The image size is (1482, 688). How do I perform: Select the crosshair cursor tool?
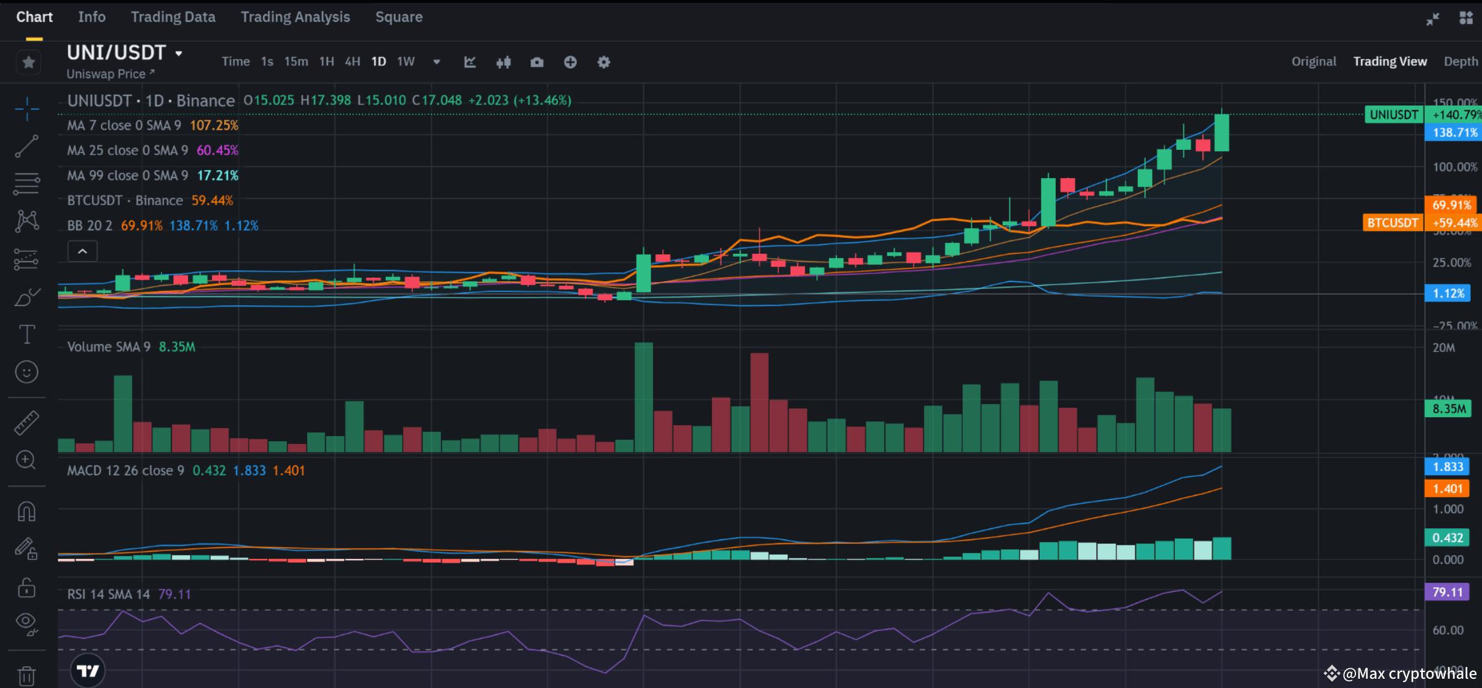coord(27,109)
